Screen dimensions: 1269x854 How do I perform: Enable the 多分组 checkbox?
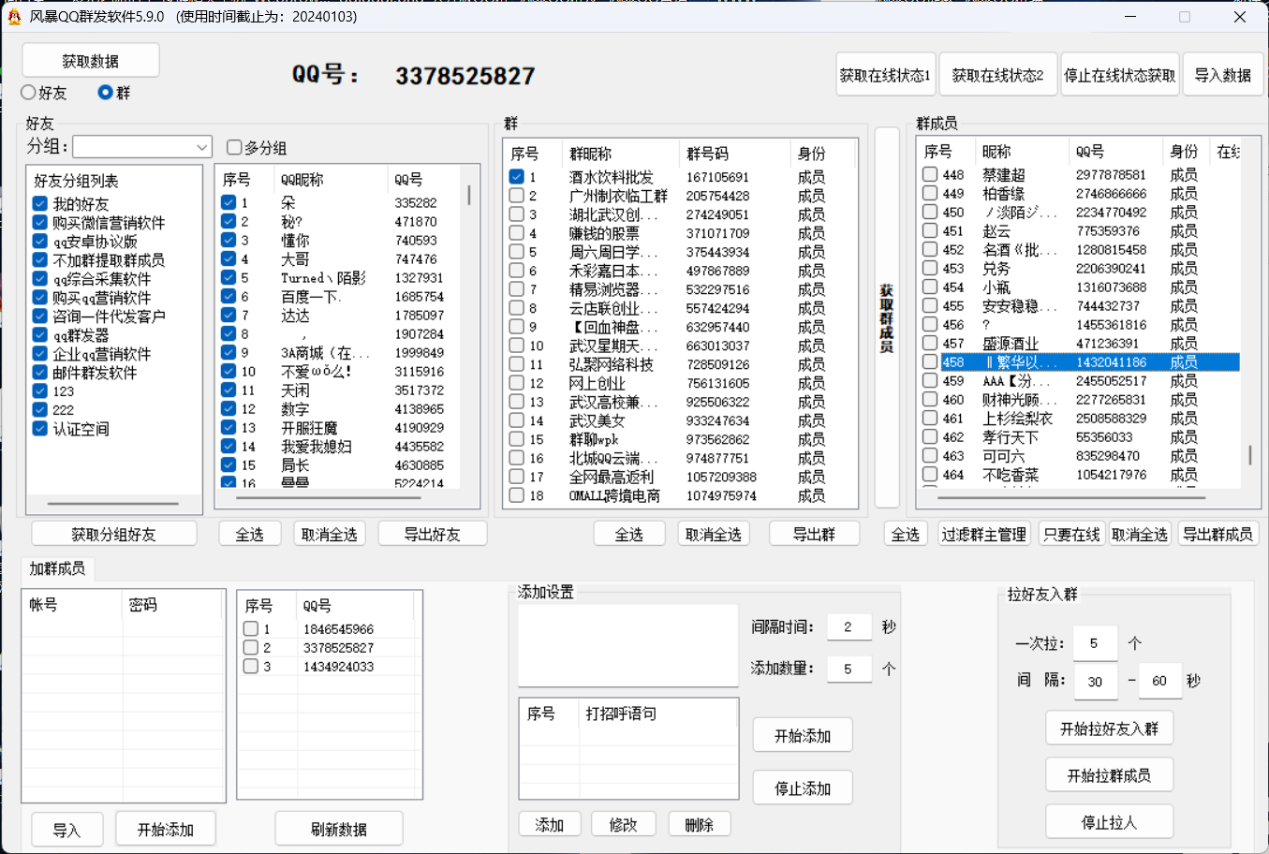(234, 147)
